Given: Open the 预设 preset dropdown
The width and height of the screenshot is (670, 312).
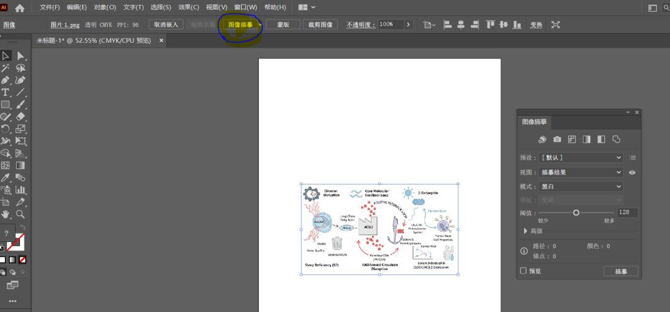Looking at the screenshot, I should (579, 158).
